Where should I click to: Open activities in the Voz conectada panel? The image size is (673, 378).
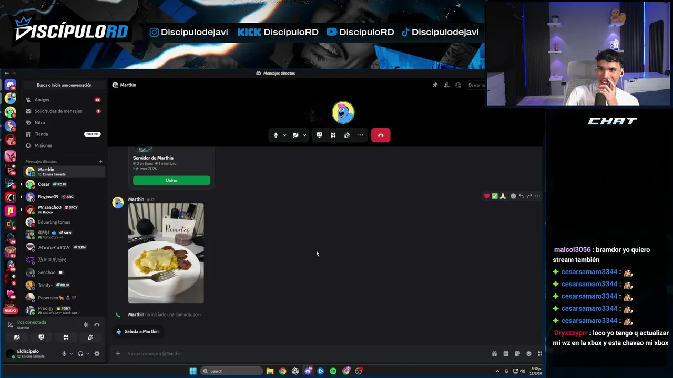click(66, 337)
